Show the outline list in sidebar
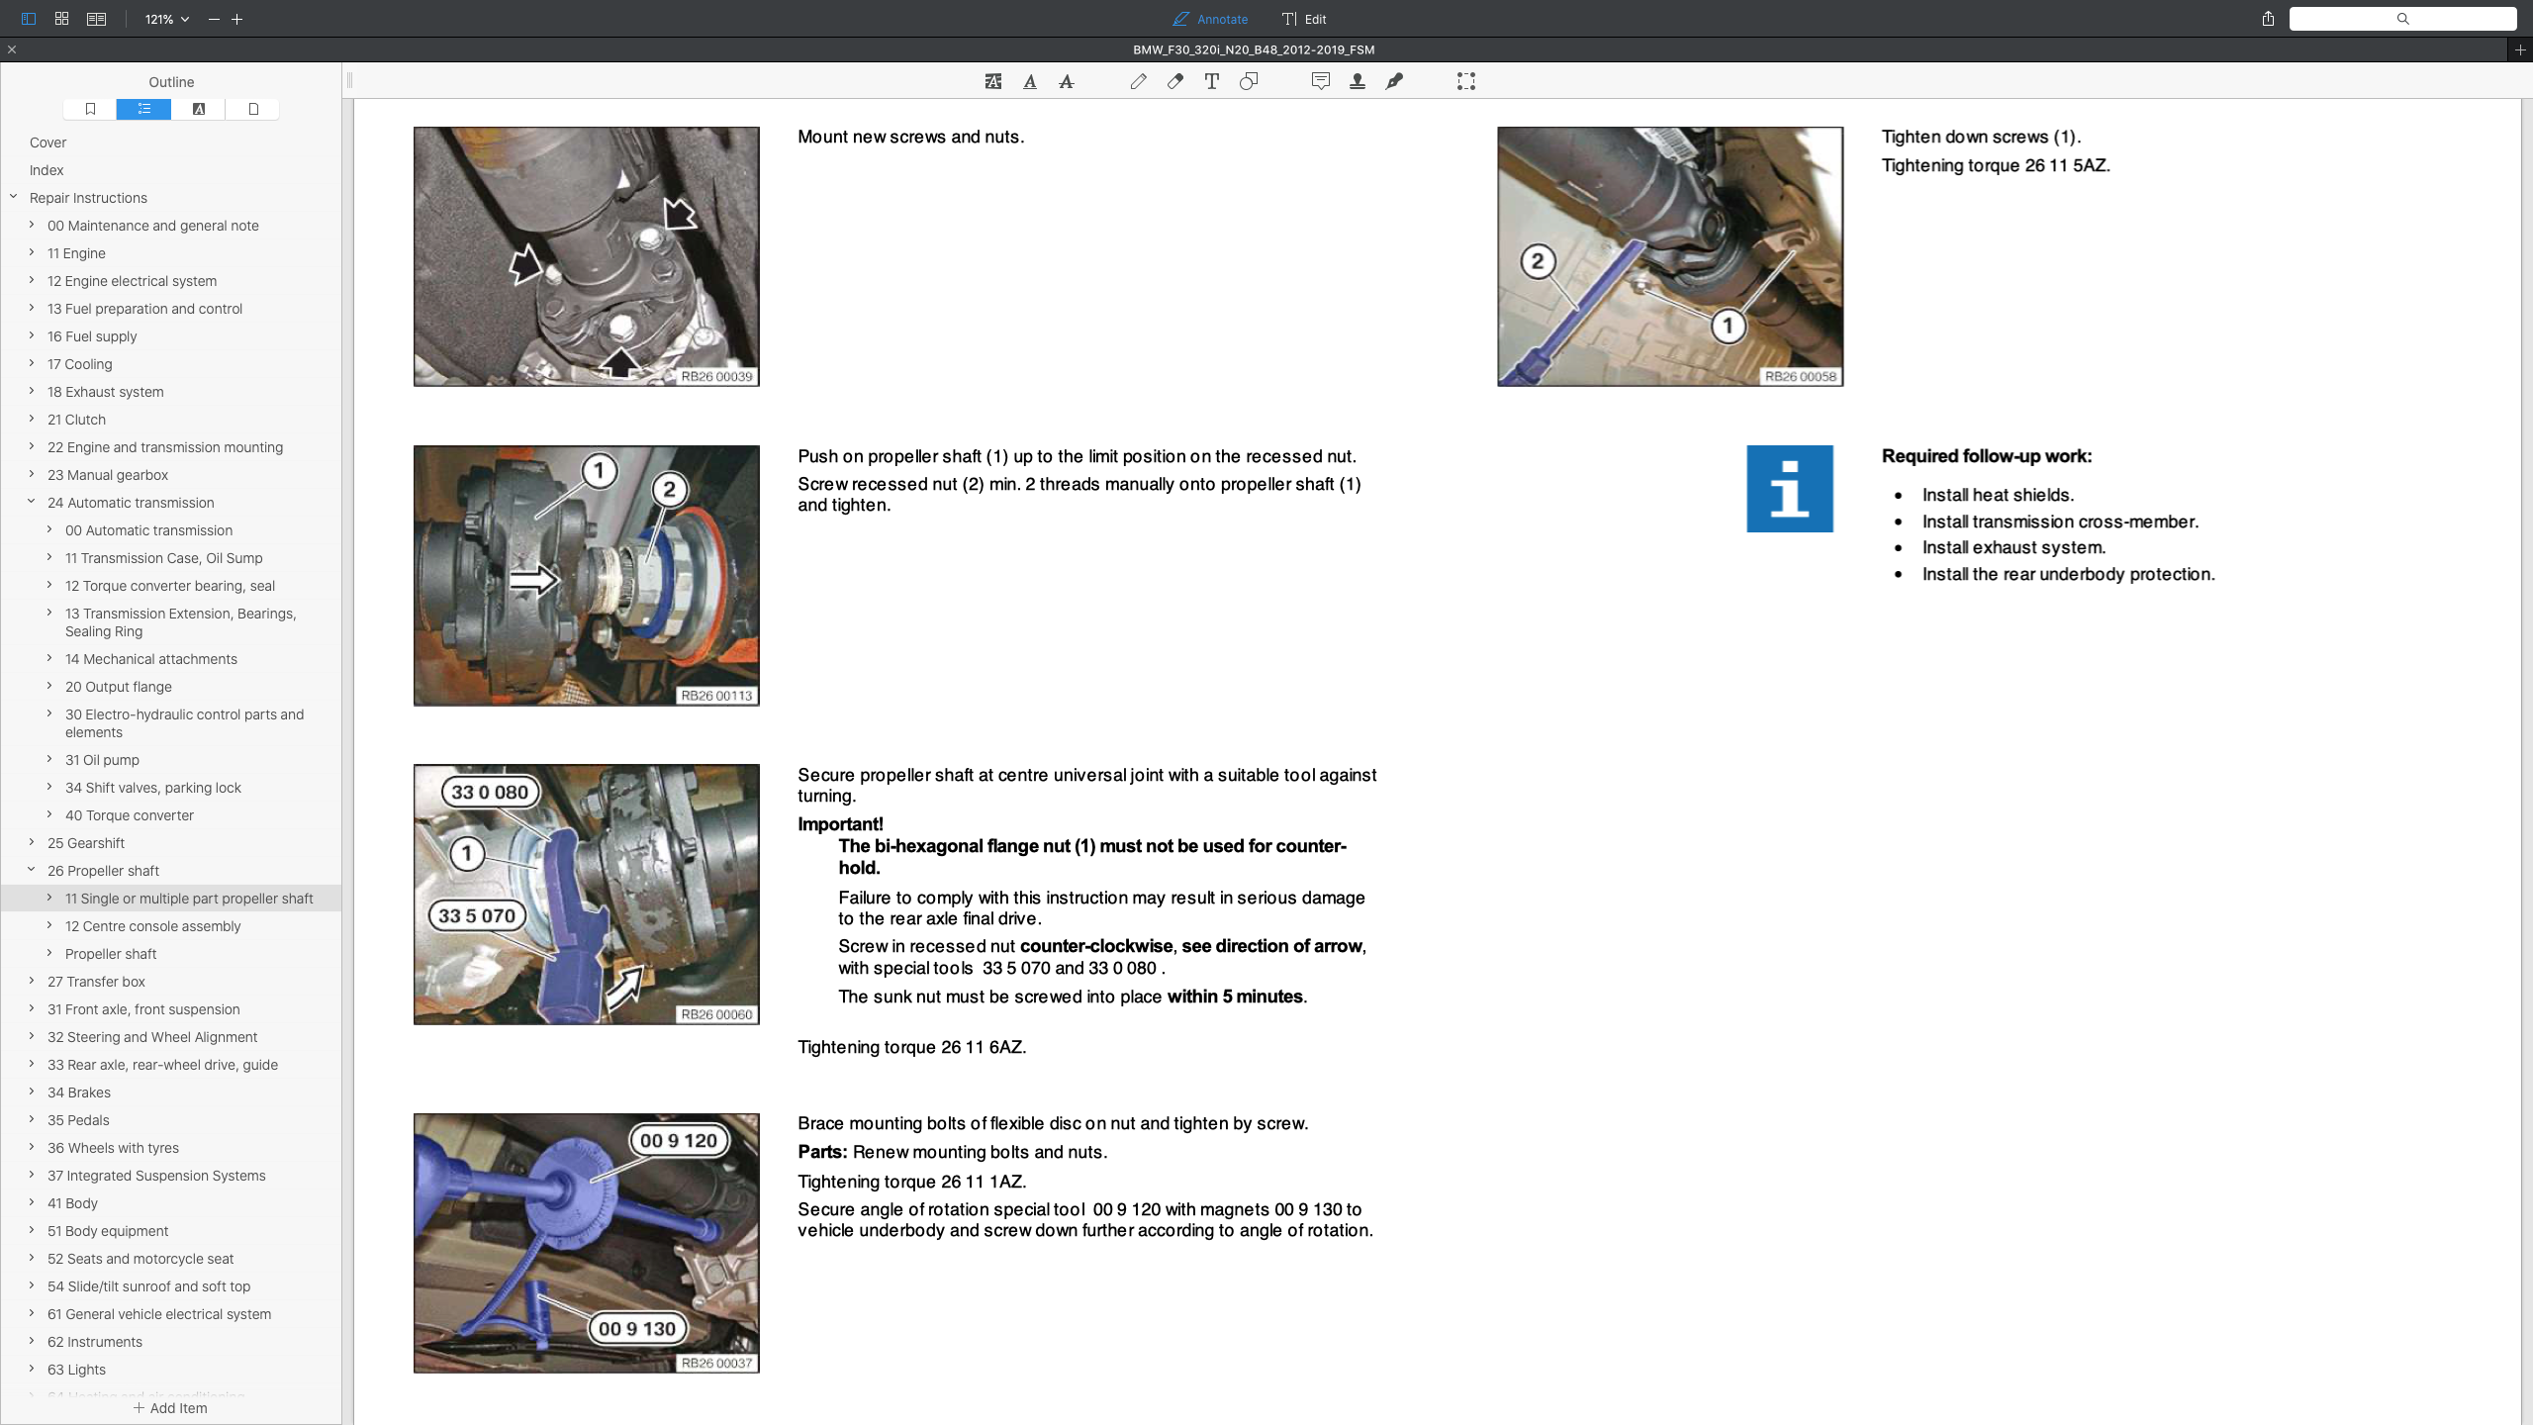This screenshot has height=1425, width=2533. (144, 109)
